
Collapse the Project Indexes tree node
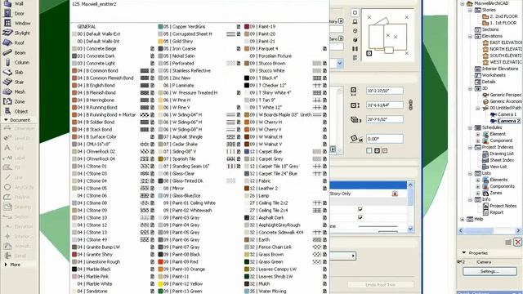click(470, 147)
